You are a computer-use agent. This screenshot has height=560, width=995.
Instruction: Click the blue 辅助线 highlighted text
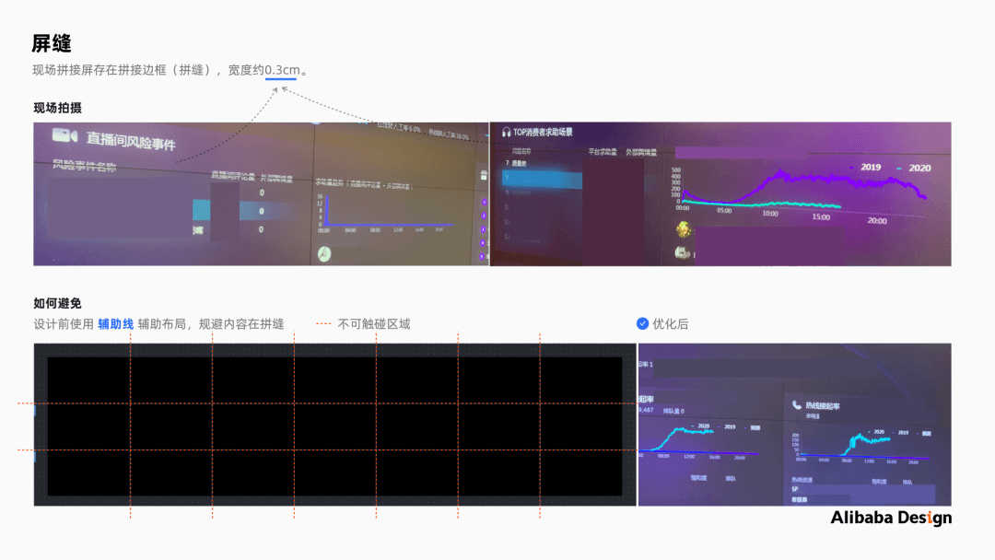[115, 324]
